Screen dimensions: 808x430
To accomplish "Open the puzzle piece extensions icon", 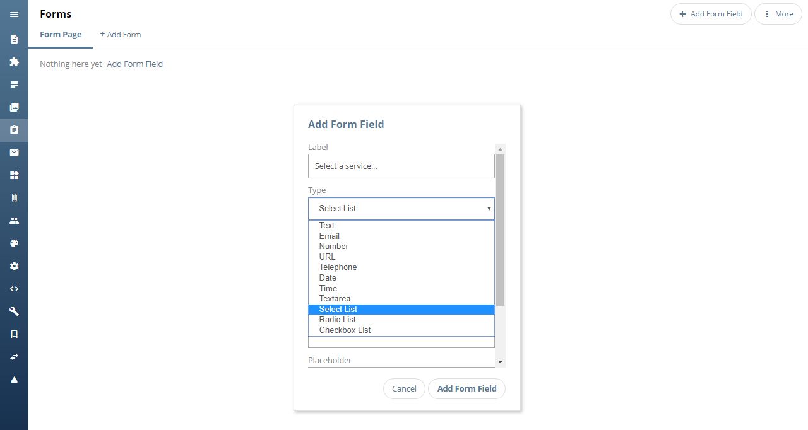I will pos(14,62).
